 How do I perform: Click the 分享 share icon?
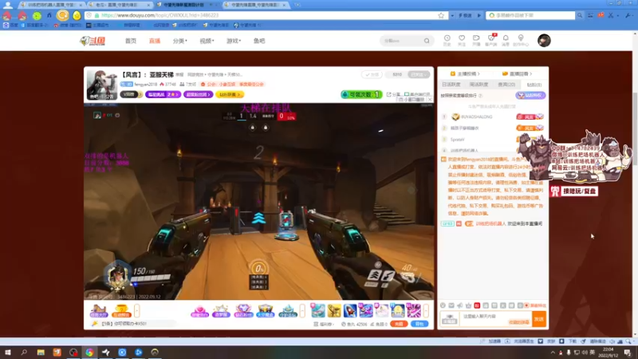point(393,94)
